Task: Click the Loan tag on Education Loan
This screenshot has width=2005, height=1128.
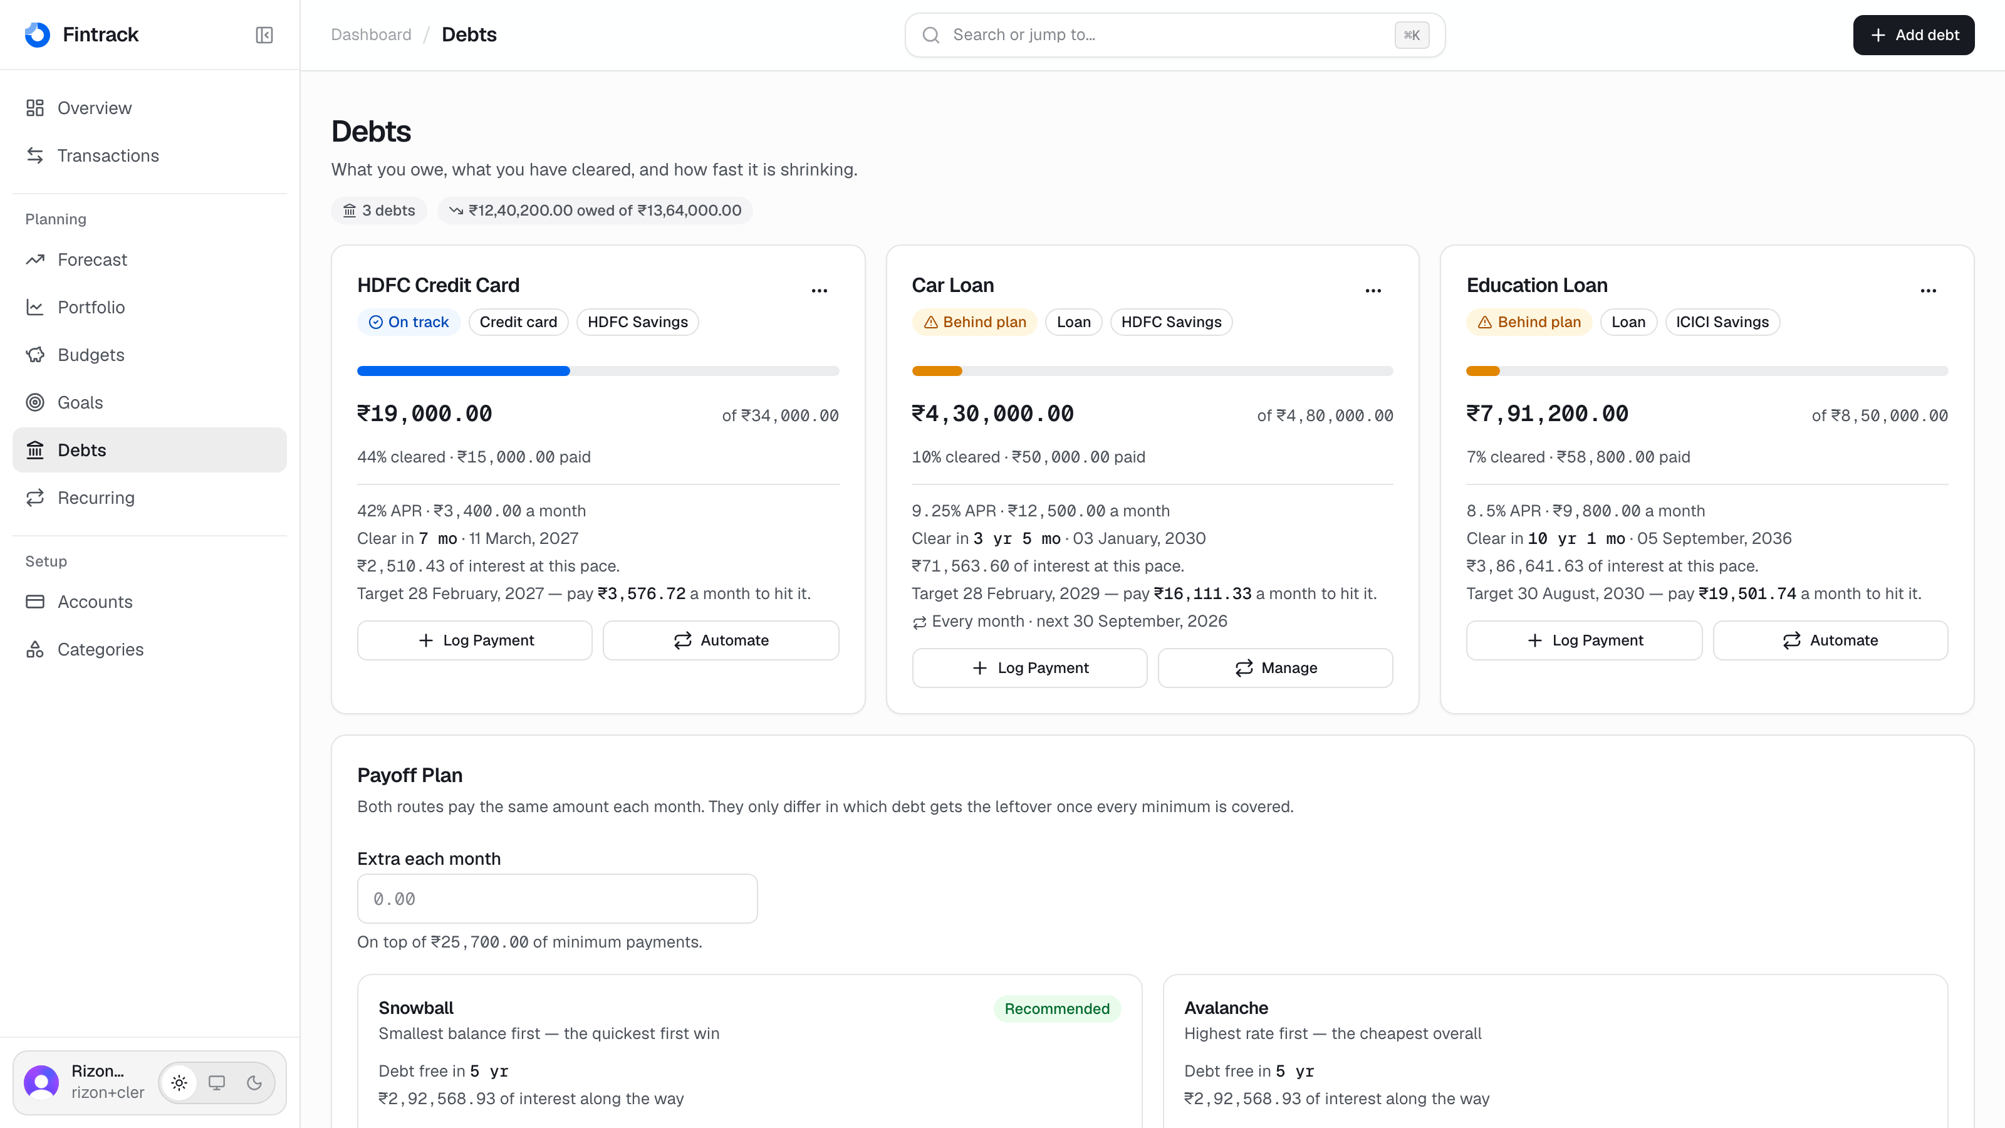Action: (1628, 322)
